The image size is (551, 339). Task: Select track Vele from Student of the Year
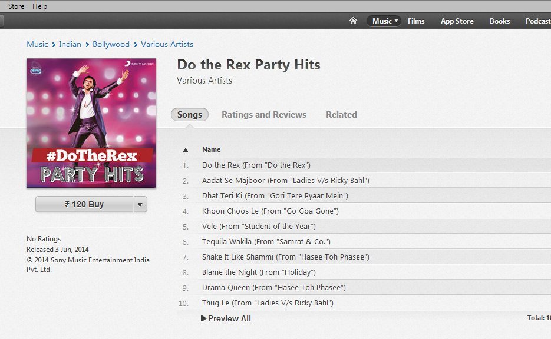(x=364, y=227)
